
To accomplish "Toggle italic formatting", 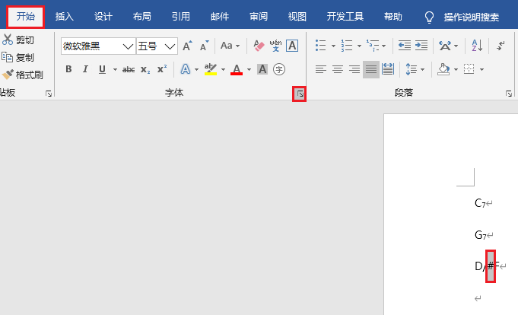I will [85, 69].
